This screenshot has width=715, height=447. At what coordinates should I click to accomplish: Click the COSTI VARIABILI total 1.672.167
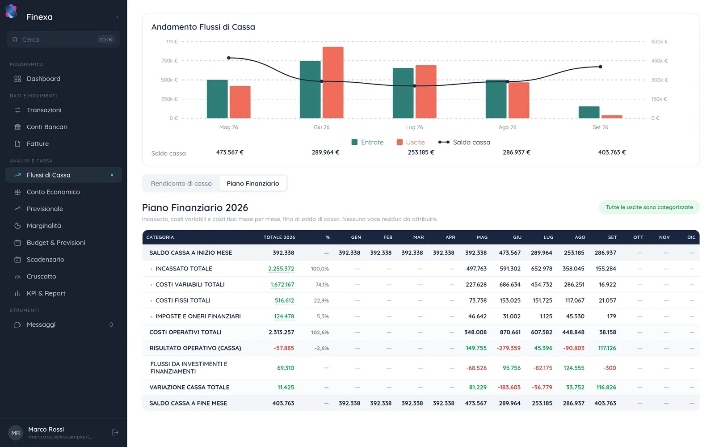point(282,285)
